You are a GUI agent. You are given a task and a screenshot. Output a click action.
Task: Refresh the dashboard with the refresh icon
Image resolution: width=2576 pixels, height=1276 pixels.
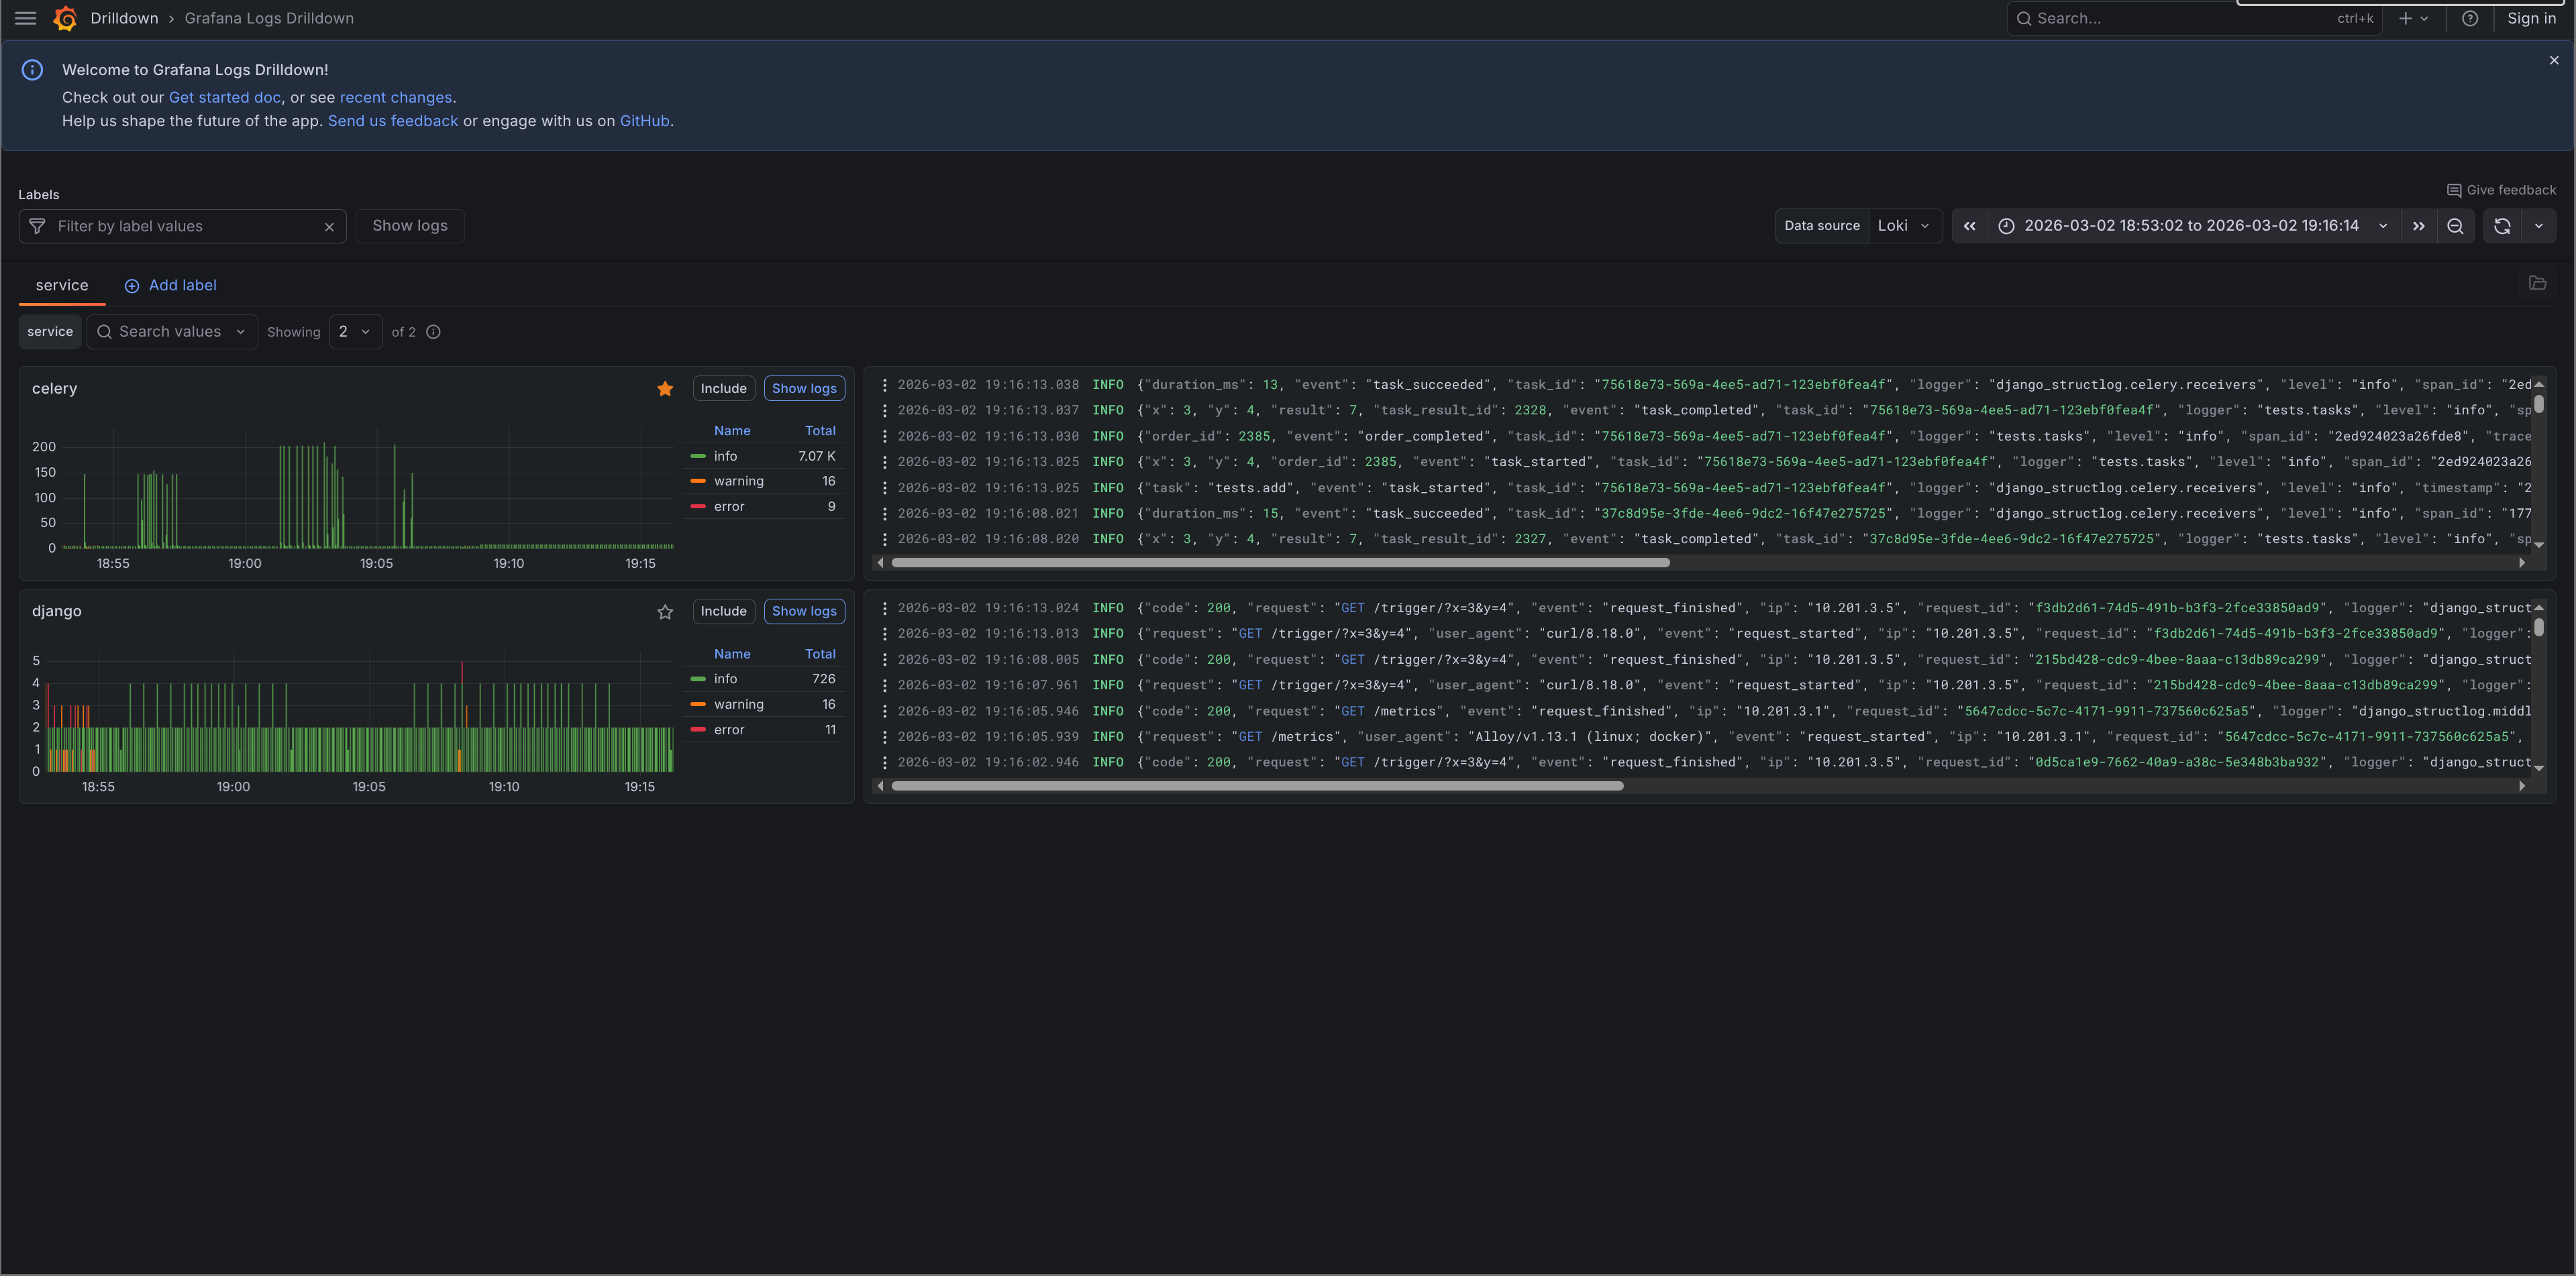pyautogui.click(x=2501, y=226)
